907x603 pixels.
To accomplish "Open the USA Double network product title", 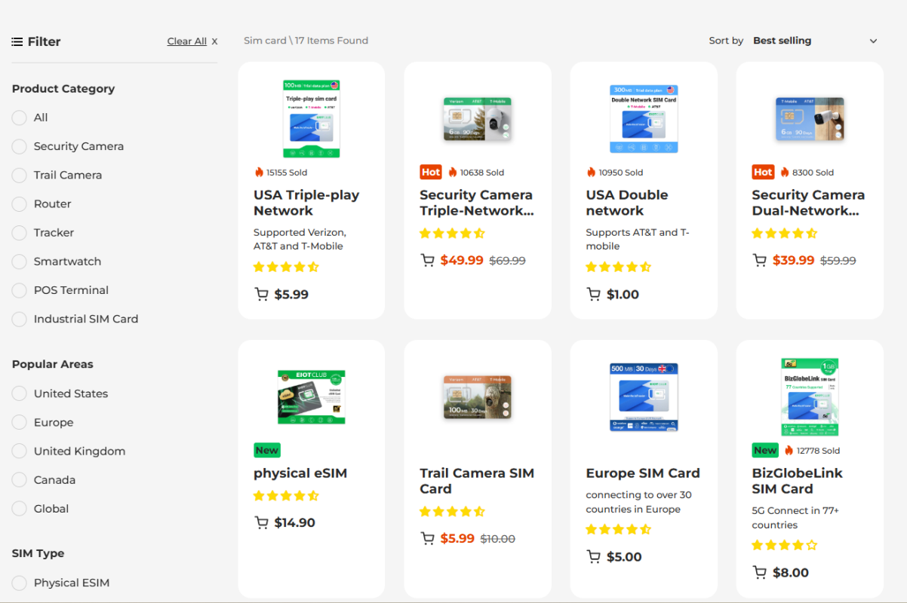I will point(627,203).
